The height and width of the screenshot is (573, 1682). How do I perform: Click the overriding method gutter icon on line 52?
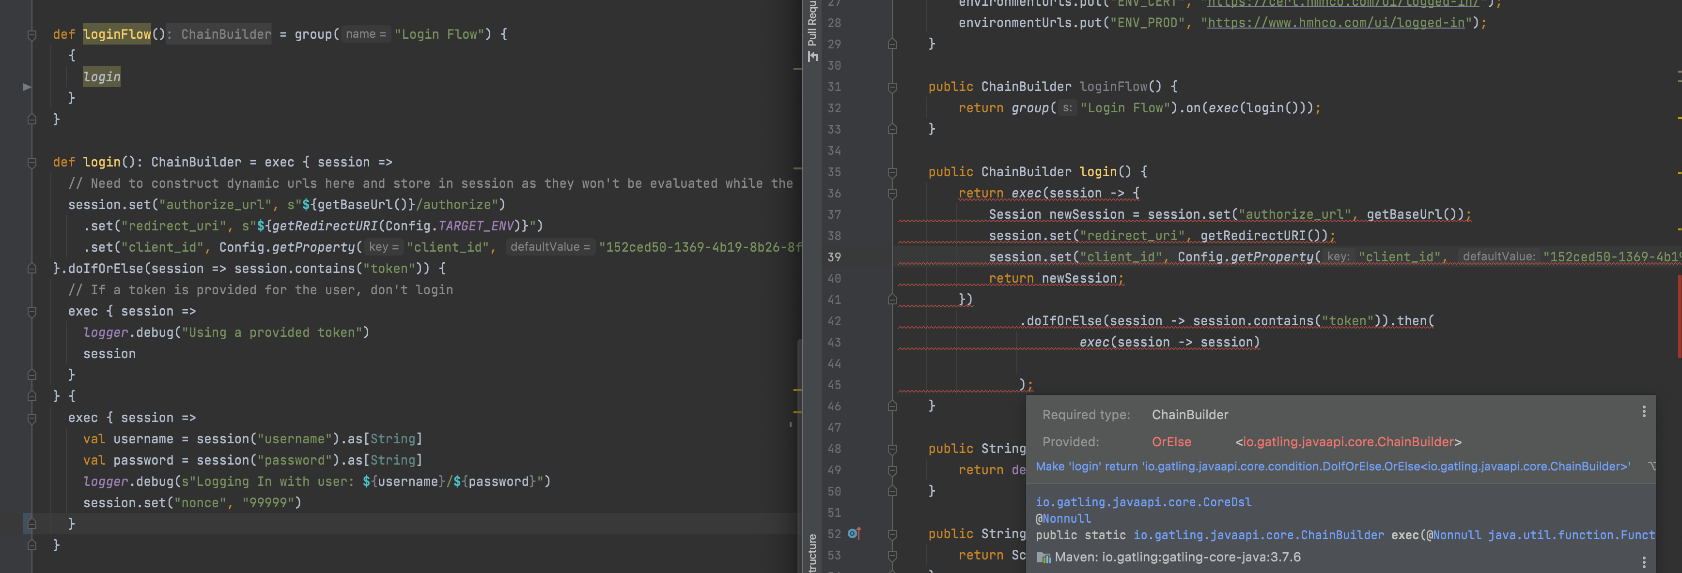point(854,533)
